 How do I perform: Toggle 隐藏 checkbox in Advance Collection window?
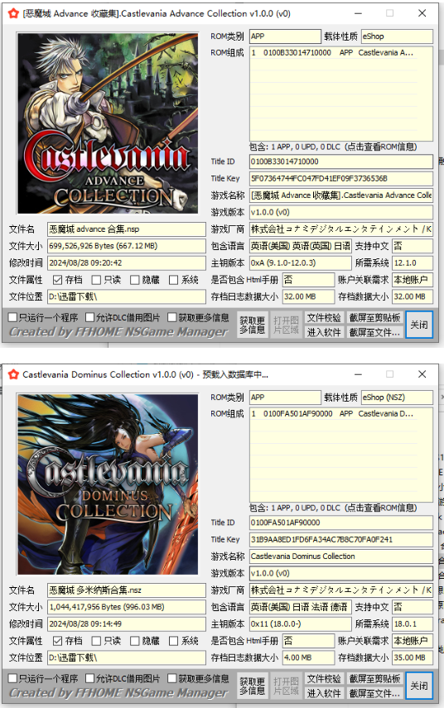[x=134, y=280]
